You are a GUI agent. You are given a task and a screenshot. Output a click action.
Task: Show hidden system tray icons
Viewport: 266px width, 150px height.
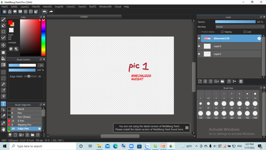click(196, 146)
